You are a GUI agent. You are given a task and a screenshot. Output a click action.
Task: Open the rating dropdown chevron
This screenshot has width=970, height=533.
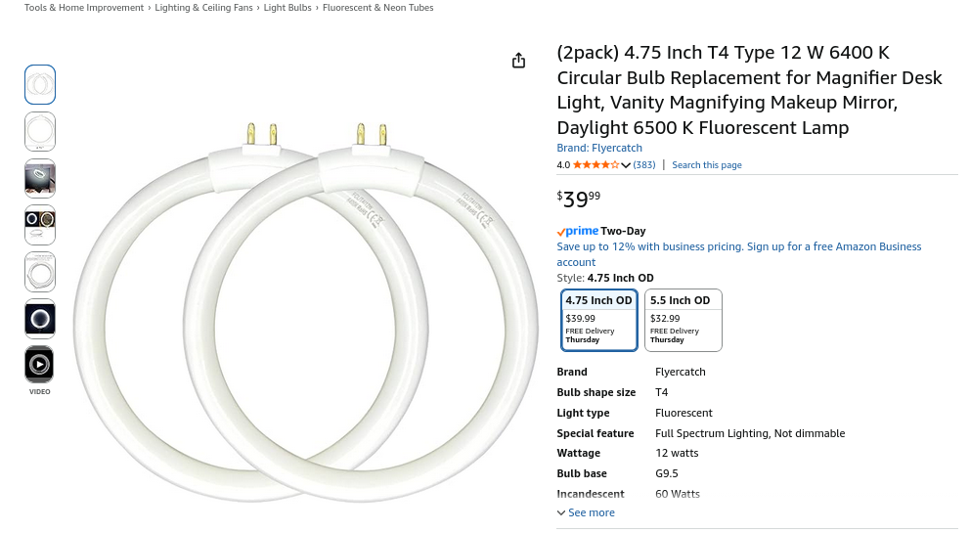626,165
